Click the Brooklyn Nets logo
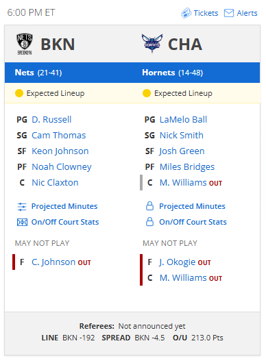 coord(25,44)
